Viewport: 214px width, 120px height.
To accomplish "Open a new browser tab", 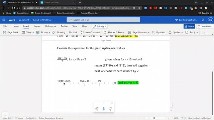I will point(80,2).
